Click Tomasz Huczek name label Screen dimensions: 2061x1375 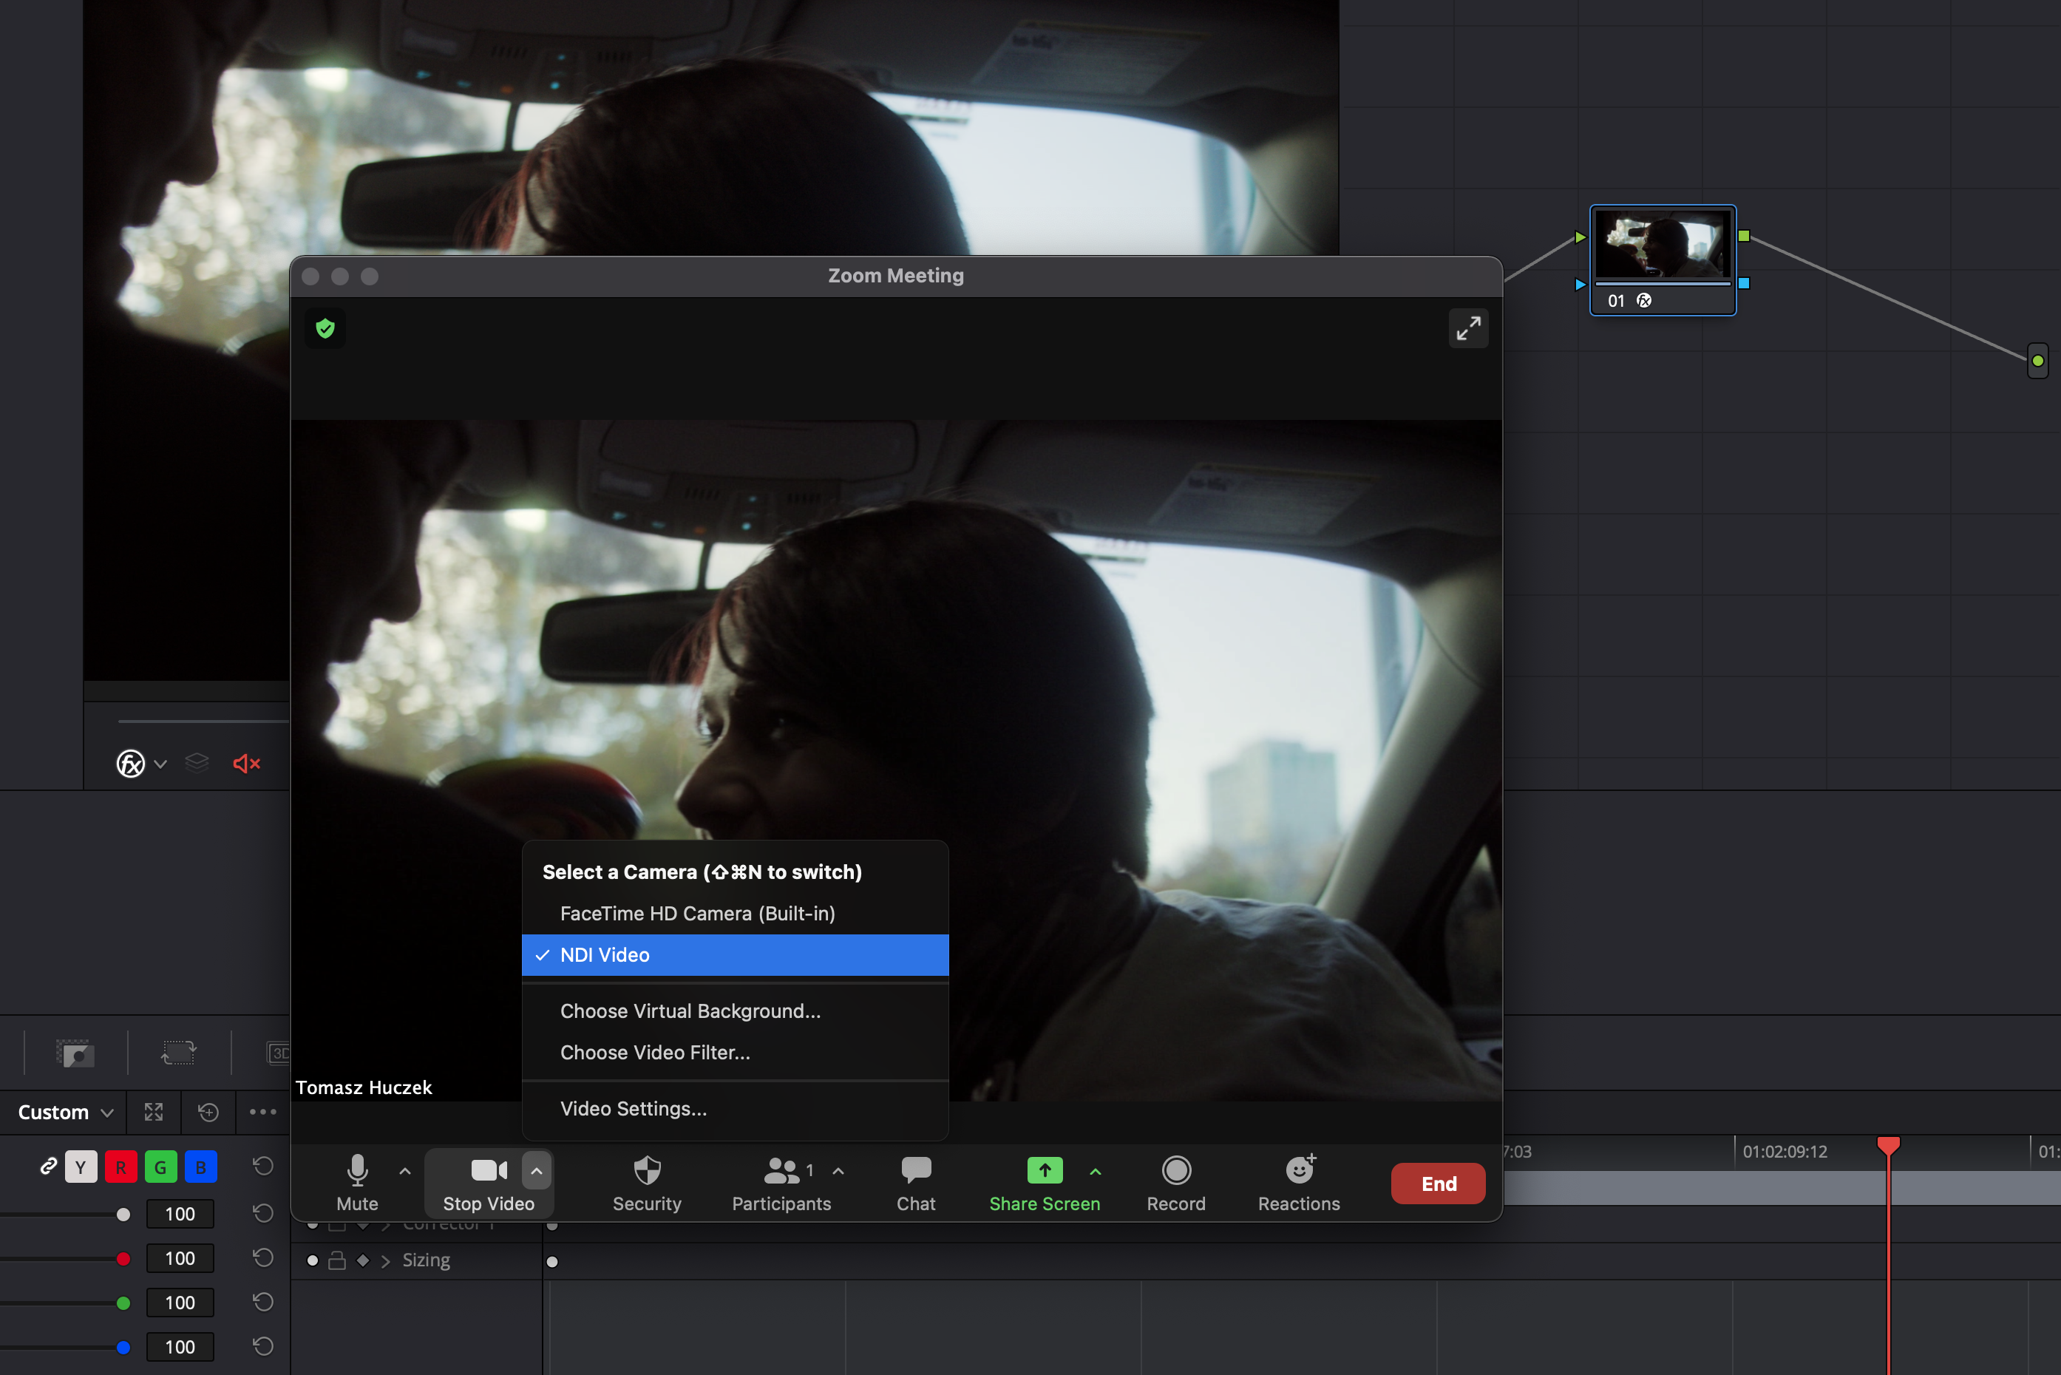(x=364, y=1087)
